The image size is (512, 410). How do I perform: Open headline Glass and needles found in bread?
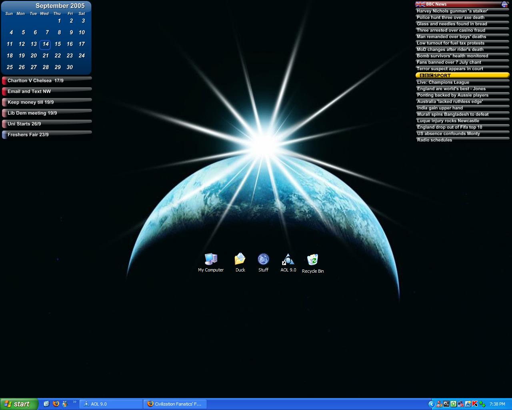coord(462,24)
